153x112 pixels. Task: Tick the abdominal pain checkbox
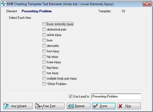point(44,29)
